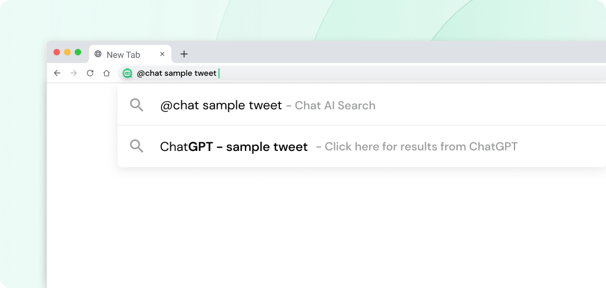Minimize window using the yellow button
Image resolution: width=606 pixels, height=288 pixels.
pos(67,52)
